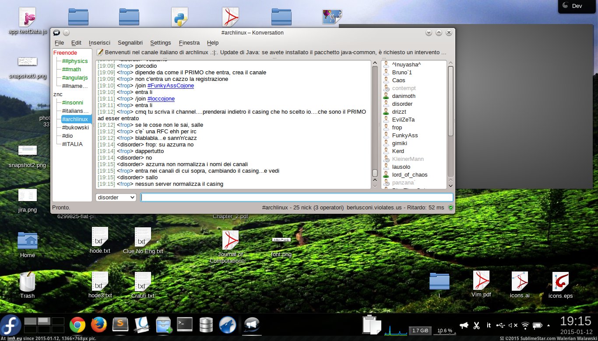Open the Trash desktop icon
Image resolution: width=598 pixels, height=341 pixels.
27,285
